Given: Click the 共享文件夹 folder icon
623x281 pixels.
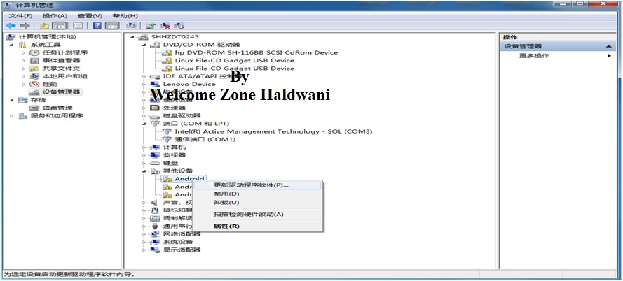Looking at the screenshot, I should [x=35, y=69].
